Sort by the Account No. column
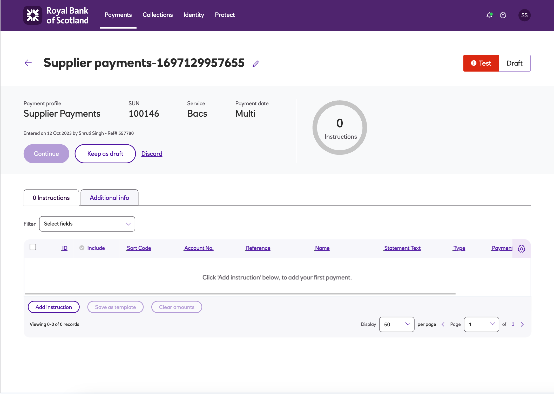This screenshot has height=394, width=554. point(199,248)
